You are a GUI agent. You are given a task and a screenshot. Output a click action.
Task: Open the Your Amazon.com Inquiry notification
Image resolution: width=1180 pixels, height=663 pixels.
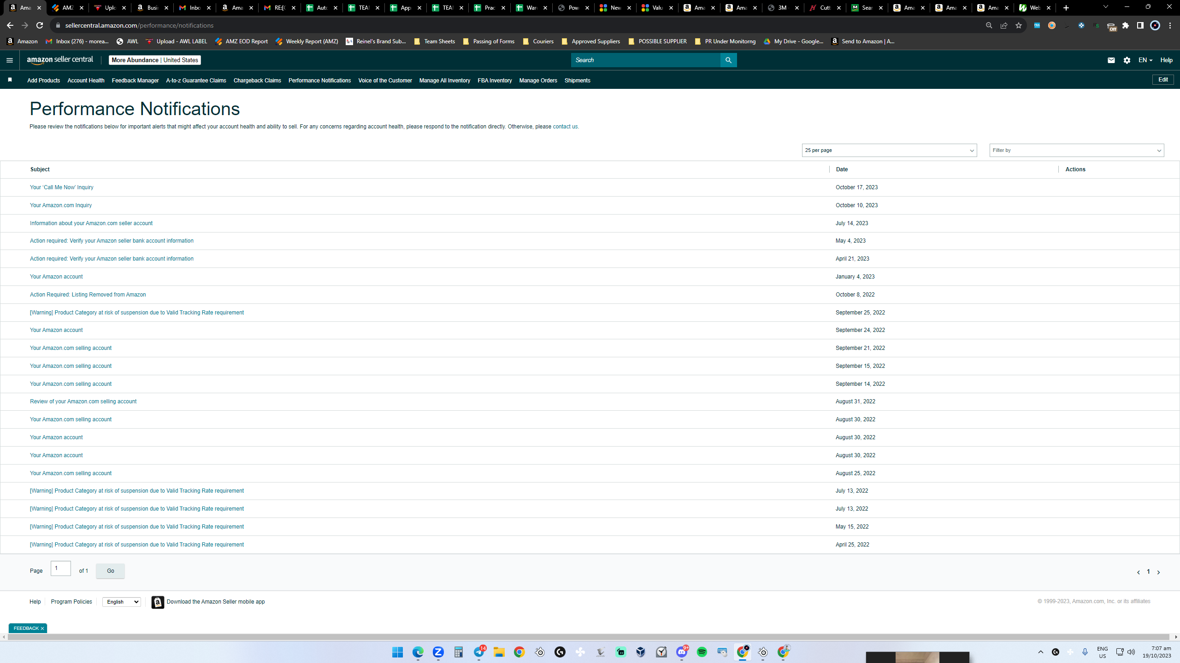point(61,205)
